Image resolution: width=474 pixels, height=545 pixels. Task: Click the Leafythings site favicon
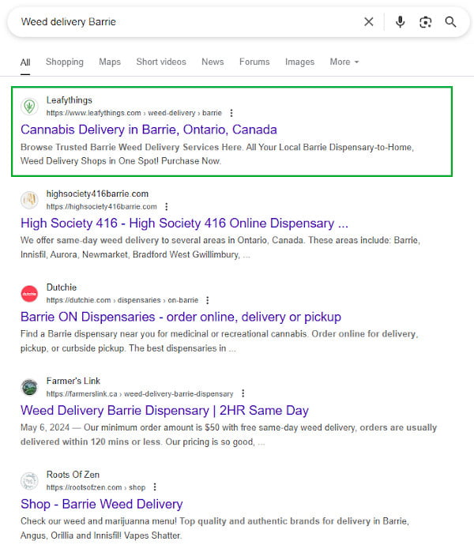(29, 106)
